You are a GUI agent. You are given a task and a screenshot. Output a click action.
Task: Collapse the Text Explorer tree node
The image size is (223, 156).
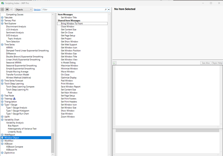2,24
